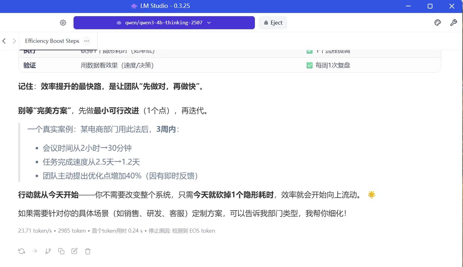Screen dimensions: 463x267
Task: Click the table cell '验证'
Action: click(x=30, y=66)
